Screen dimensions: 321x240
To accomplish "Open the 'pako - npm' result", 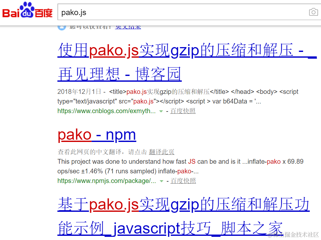I will point(97,135).
